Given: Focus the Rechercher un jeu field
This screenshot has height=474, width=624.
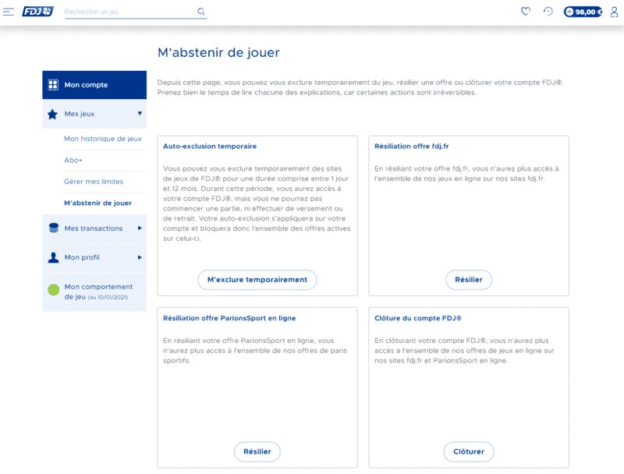Looking at the screenshot, I should [x=136, y=12].
